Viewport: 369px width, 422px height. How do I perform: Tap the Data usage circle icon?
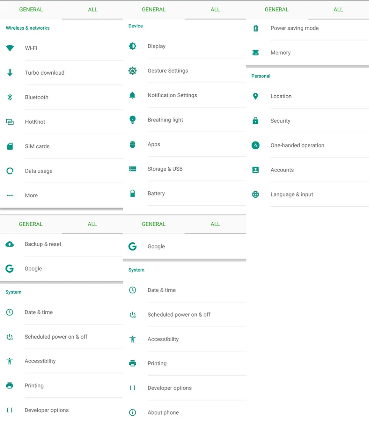point(10,171)
